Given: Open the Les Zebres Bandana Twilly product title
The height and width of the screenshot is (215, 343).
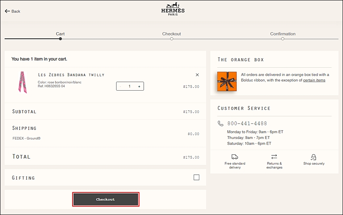Looking at the screenshot, I should click(71, 75).
